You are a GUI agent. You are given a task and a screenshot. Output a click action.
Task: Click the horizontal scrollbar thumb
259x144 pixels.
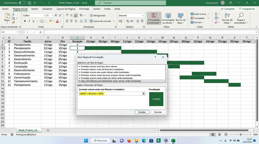[x=204, y=130]
